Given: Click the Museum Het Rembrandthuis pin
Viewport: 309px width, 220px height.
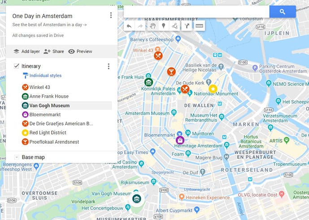Looking at the screenshot, I should [222, 117].
